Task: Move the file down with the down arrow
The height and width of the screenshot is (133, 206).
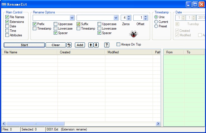Action: click(x=96, y=45)
